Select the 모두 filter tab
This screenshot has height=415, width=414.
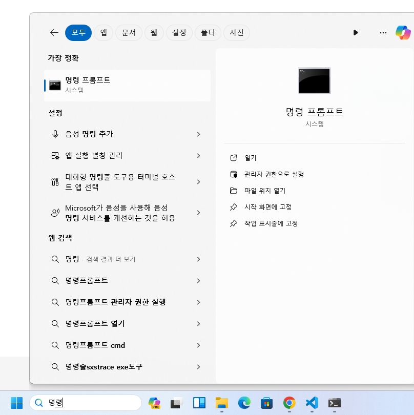tap(78, 33)
